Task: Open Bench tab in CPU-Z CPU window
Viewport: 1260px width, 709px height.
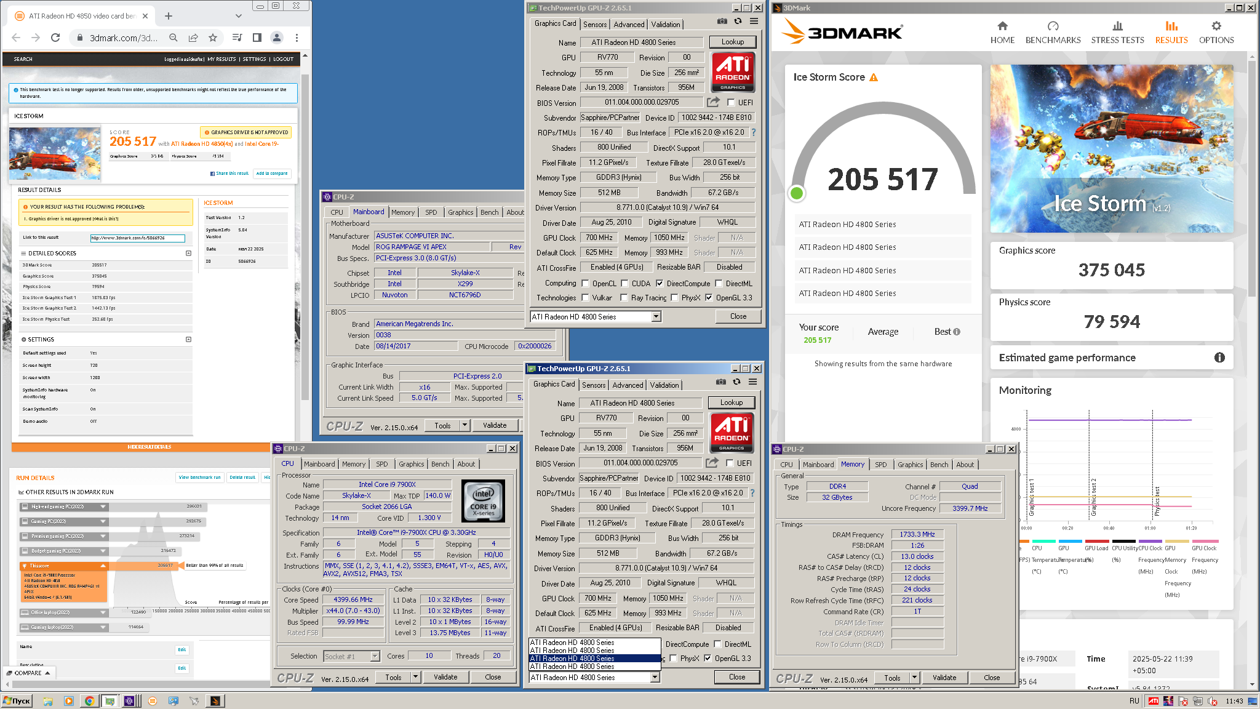Action: [440, 464]
